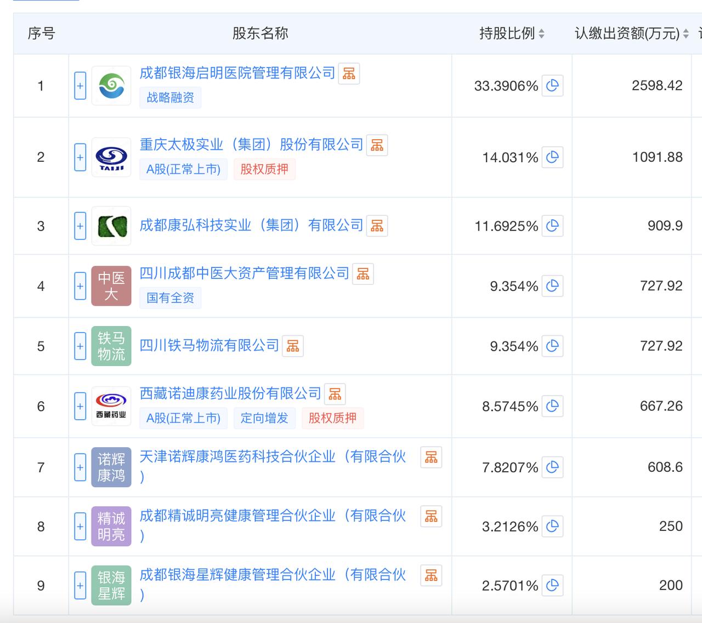Show pie chart for 2.5701% shareholding

(552, 586)
